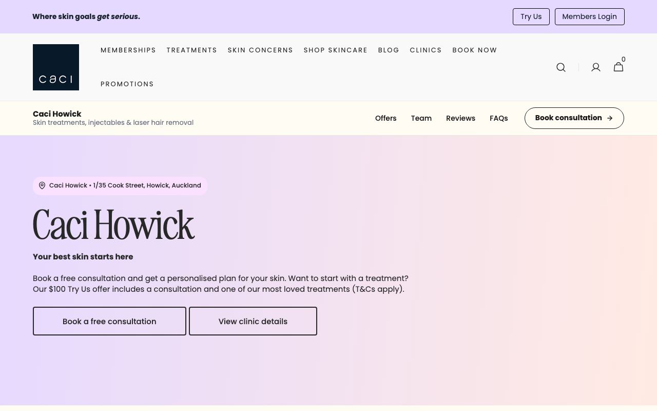Open the Promotions menu item
This screenshot has height=411, width=657.
tap(127, 84)
